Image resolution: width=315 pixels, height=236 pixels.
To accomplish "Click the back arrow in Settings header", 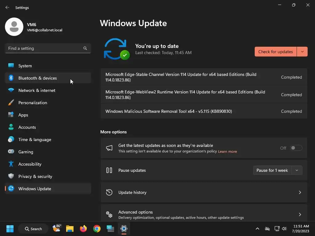I will [7, 7].
